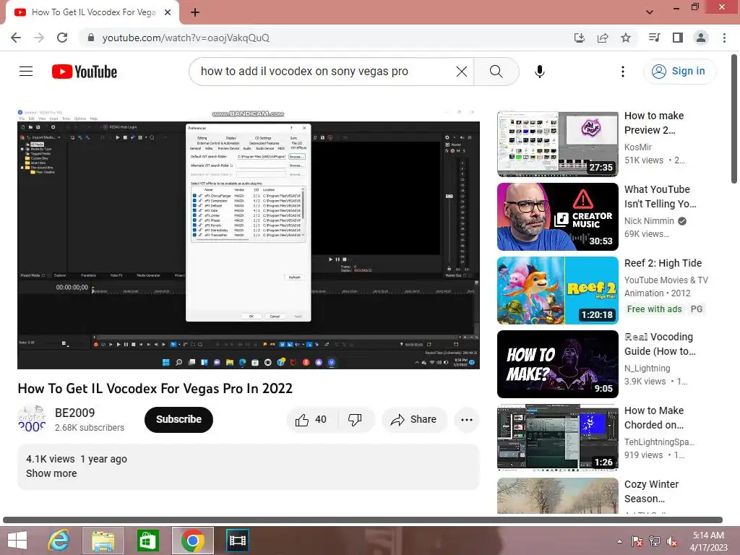
Task: Show hidden system tray icons
Action: (x=619, y=541)
